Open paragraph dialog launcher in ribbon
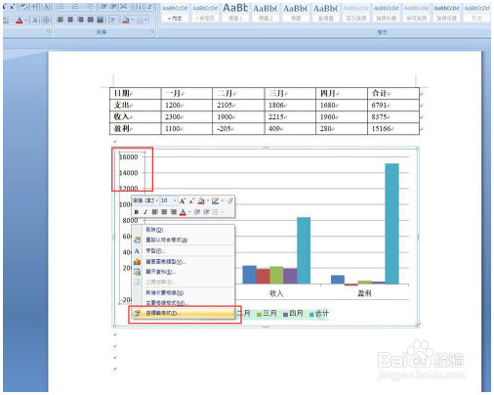This screenshot has height=395, width=494. (x=152, y=31)
